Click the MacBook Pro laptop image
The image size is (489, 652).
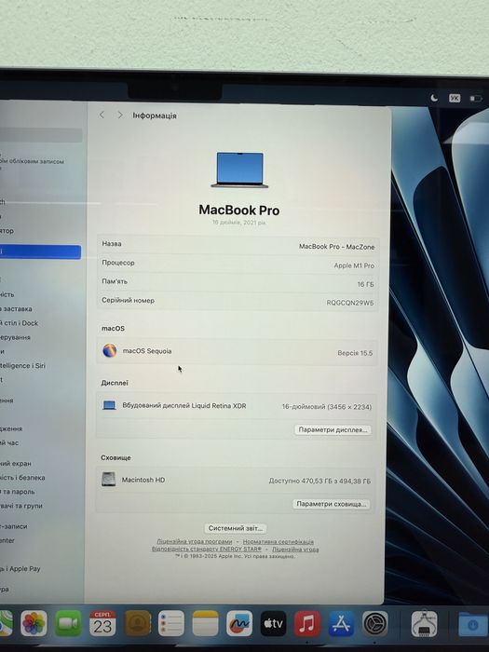tap(240, 170)
